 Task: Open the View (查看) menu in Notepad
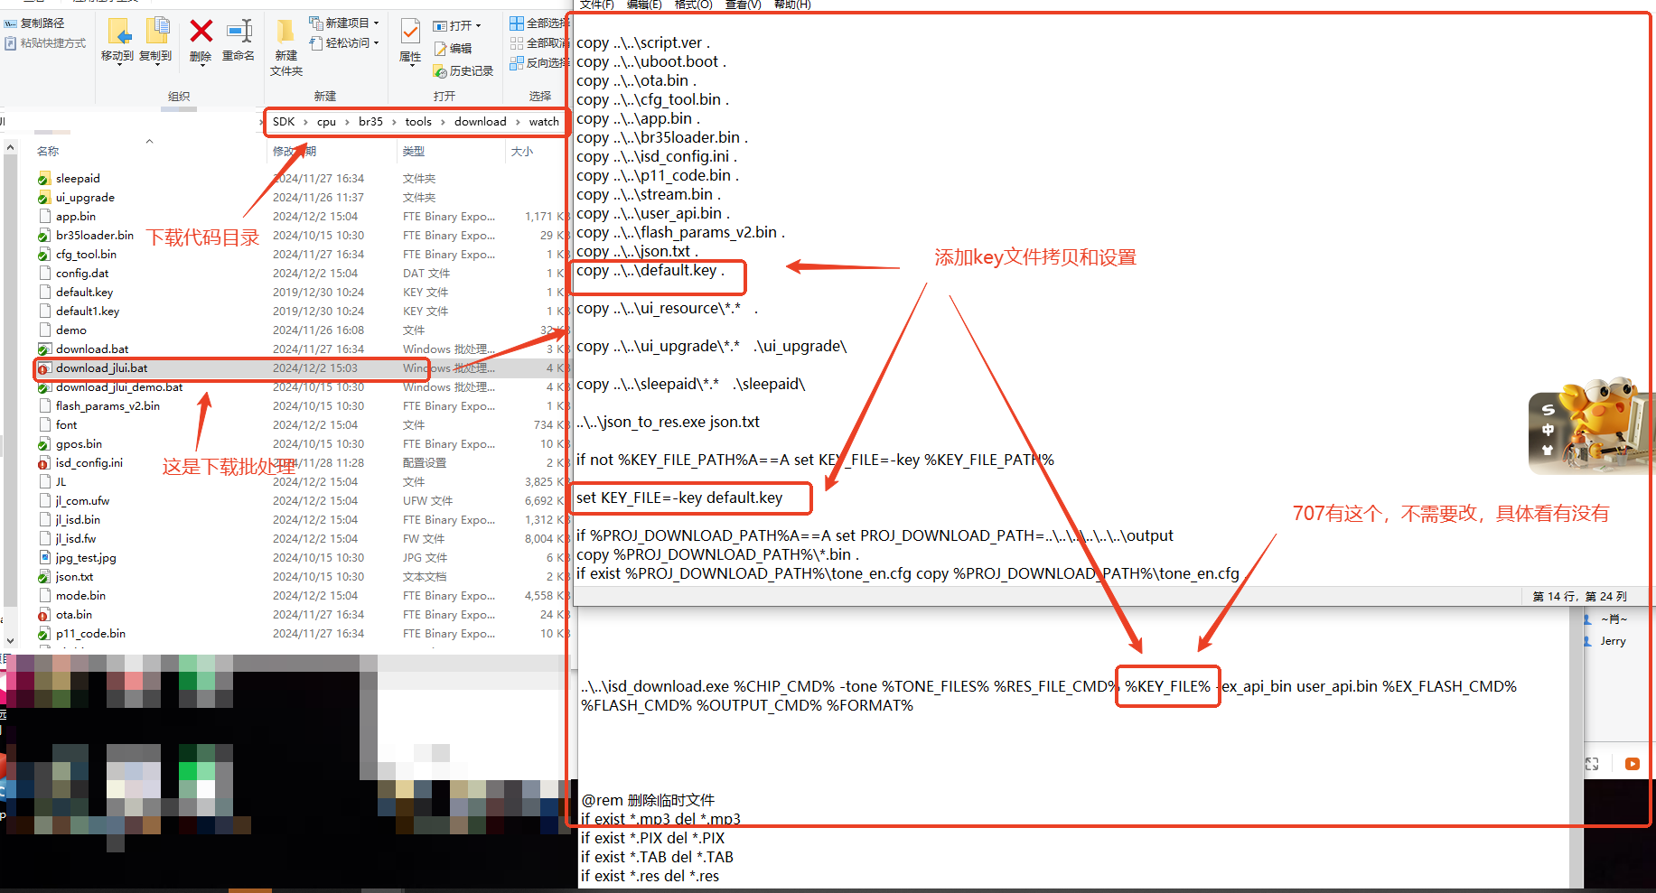(x=743, y=5)
